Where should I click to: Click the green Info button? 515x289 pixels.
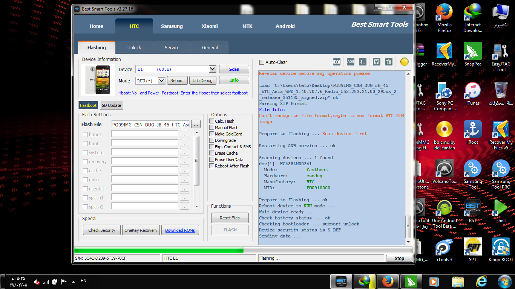click(234, 80)
